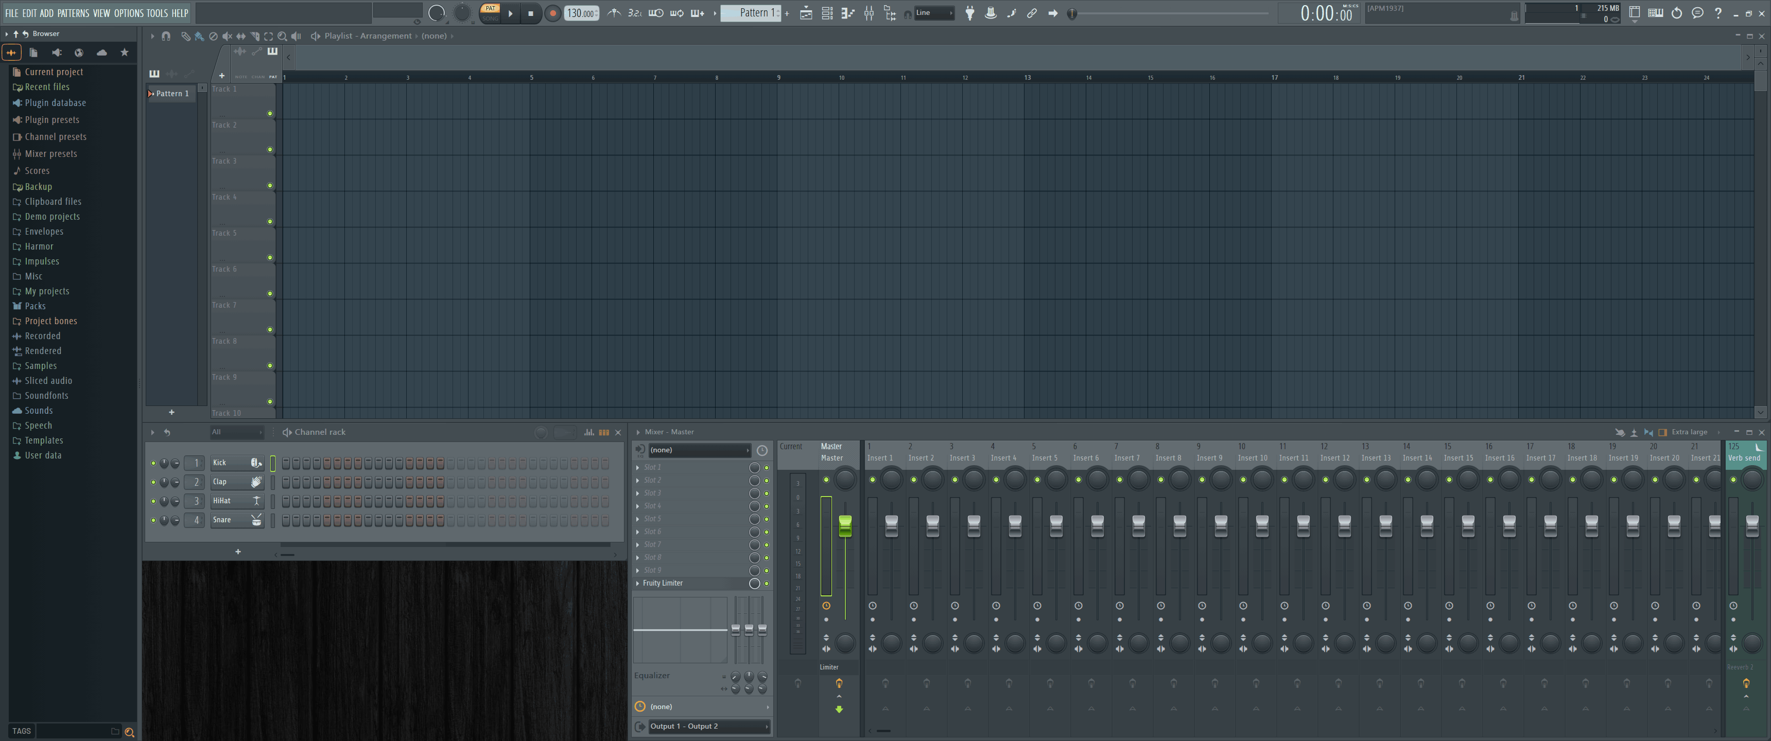
Task: Switch to SONG mode toggle
Action: [x=490, y=19]
